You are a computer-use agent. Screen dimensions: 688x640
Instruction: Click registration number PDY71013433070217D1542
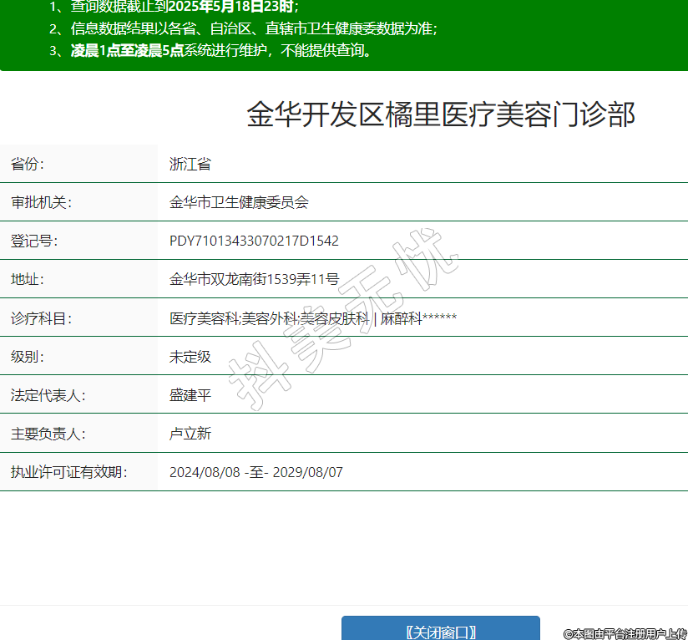tap(254, 241)
